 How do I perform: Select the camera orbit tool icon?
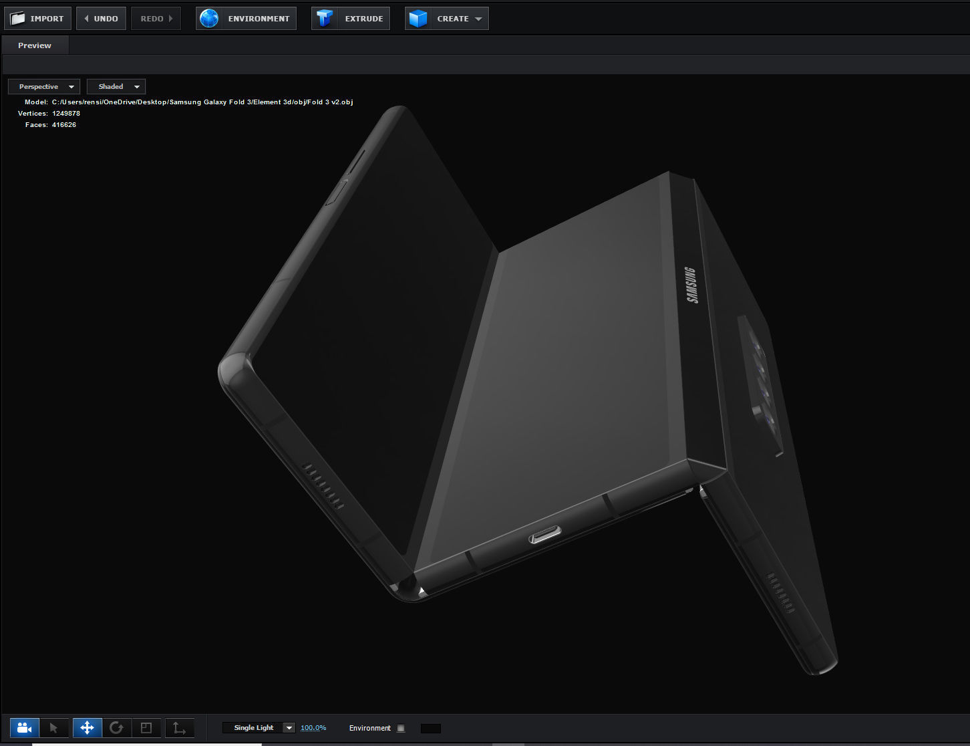[x=25, y=728]
